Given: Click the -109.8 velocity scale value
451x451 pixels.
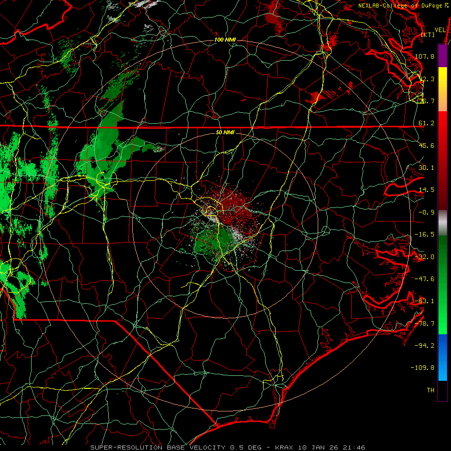Looking at the screenshot, I should click(423, 368).
